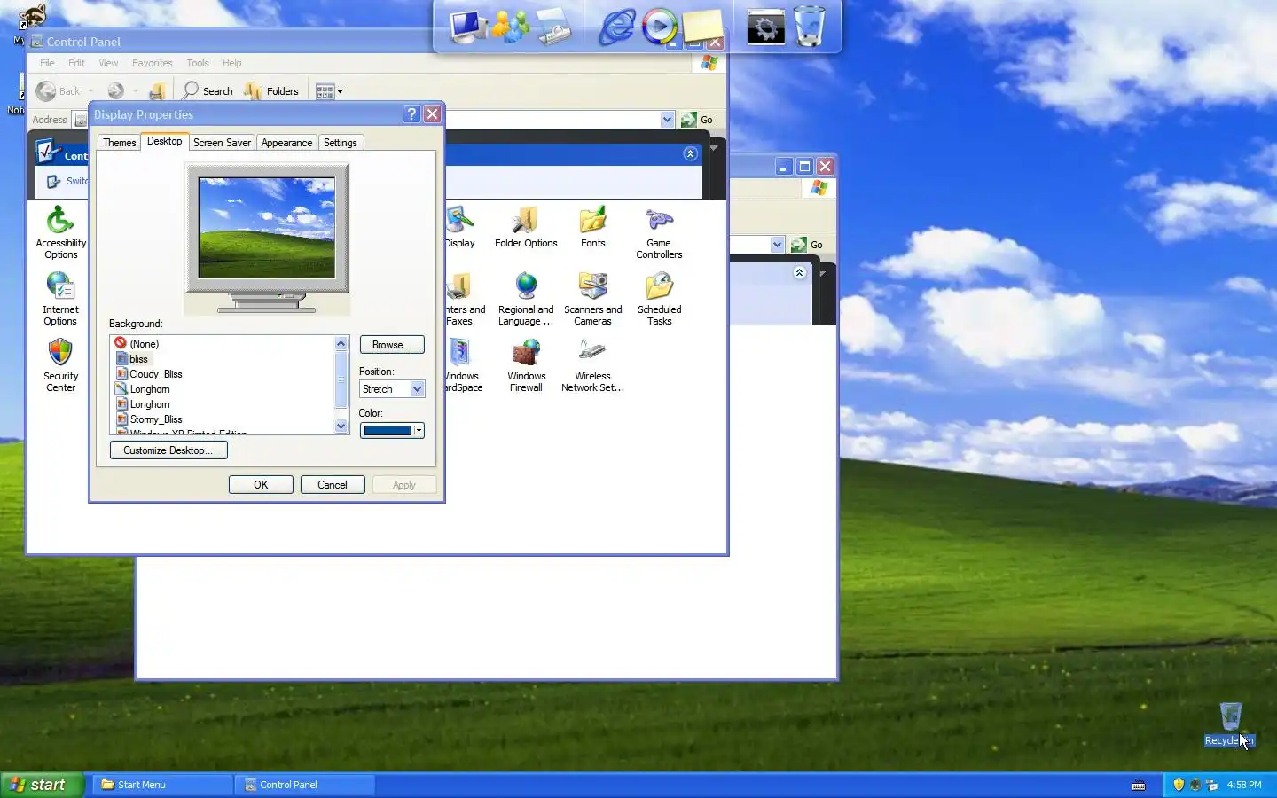The width and height of the screenshot is (1277, 798).
Task: Open Accessibility Options in Control Panel
Action: 60,232
